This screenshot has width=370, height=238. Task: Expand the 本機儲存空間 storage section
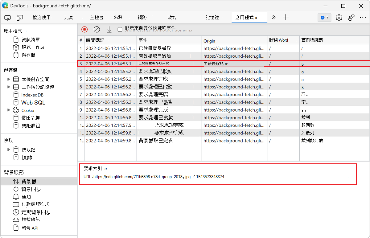click(9, 79)
